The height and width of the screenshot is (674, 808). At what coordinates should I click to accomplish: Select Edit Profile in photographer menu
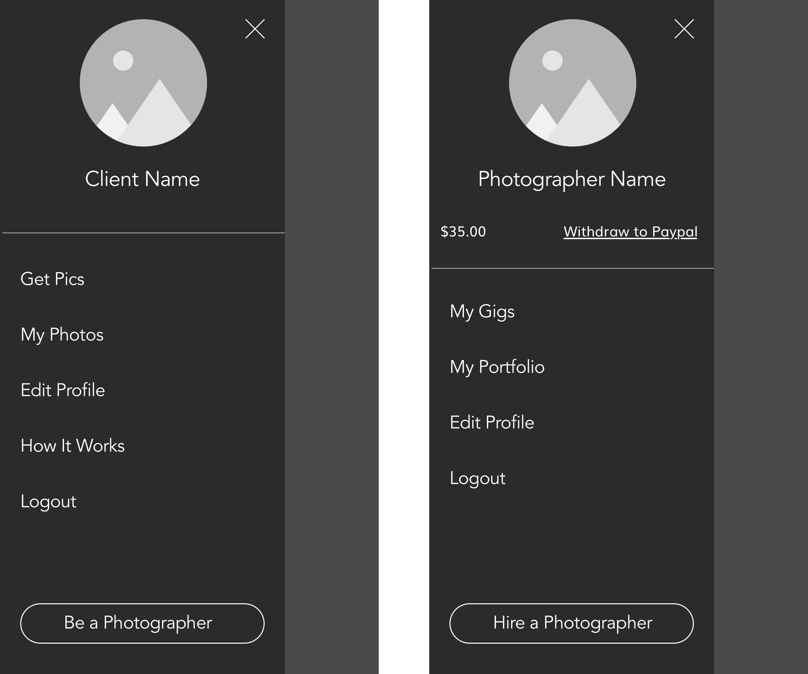[x=492, y=422]
